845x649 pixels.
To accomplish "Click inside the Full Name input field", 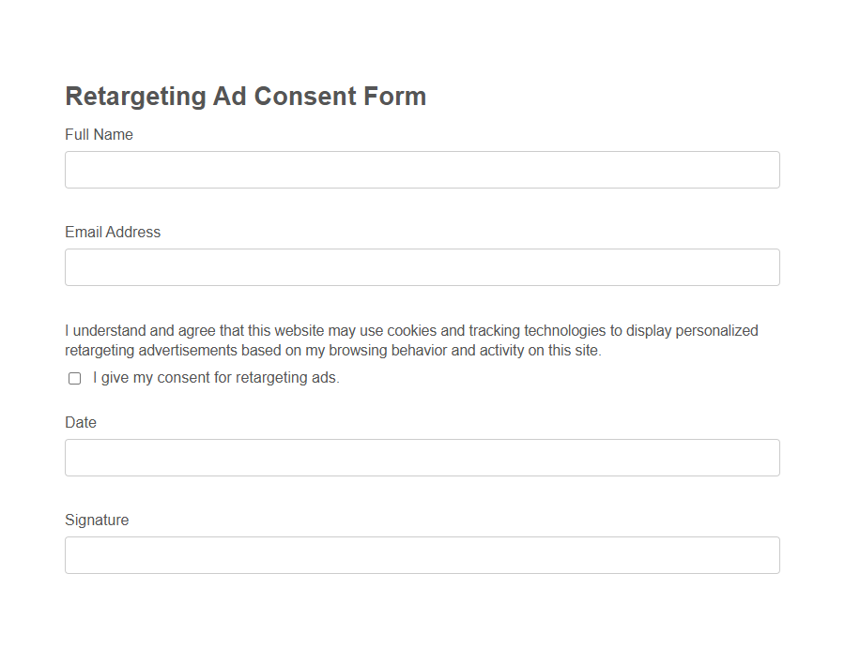I will click(422, 170).
